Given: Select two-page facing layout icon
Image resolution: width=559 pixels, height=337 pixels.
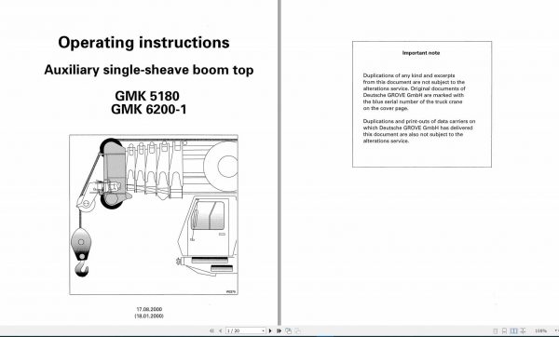Looking at the screenshot, I should pos(513,330).
